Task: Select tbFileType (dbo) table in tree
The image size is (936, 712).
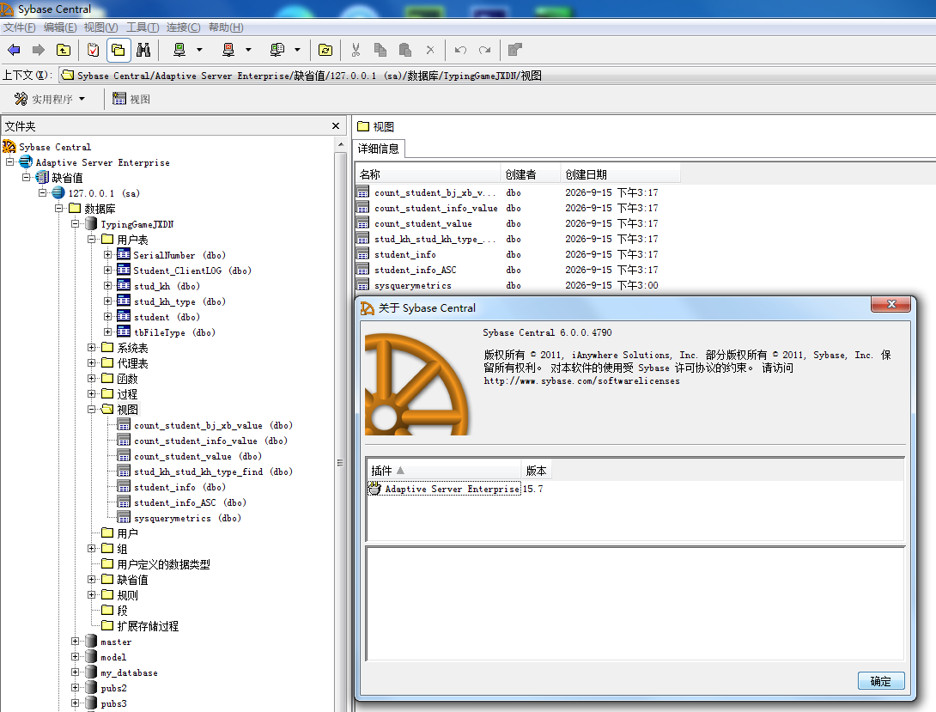Action: click(174, 332)
